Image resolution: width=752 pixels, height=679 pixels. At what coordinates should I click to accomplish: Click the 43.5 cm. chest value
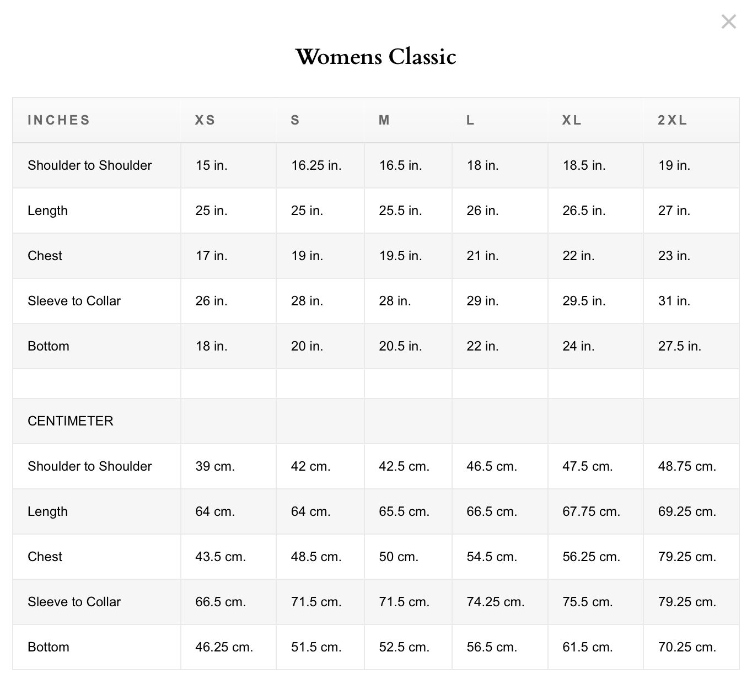click(x=221, y=557)
